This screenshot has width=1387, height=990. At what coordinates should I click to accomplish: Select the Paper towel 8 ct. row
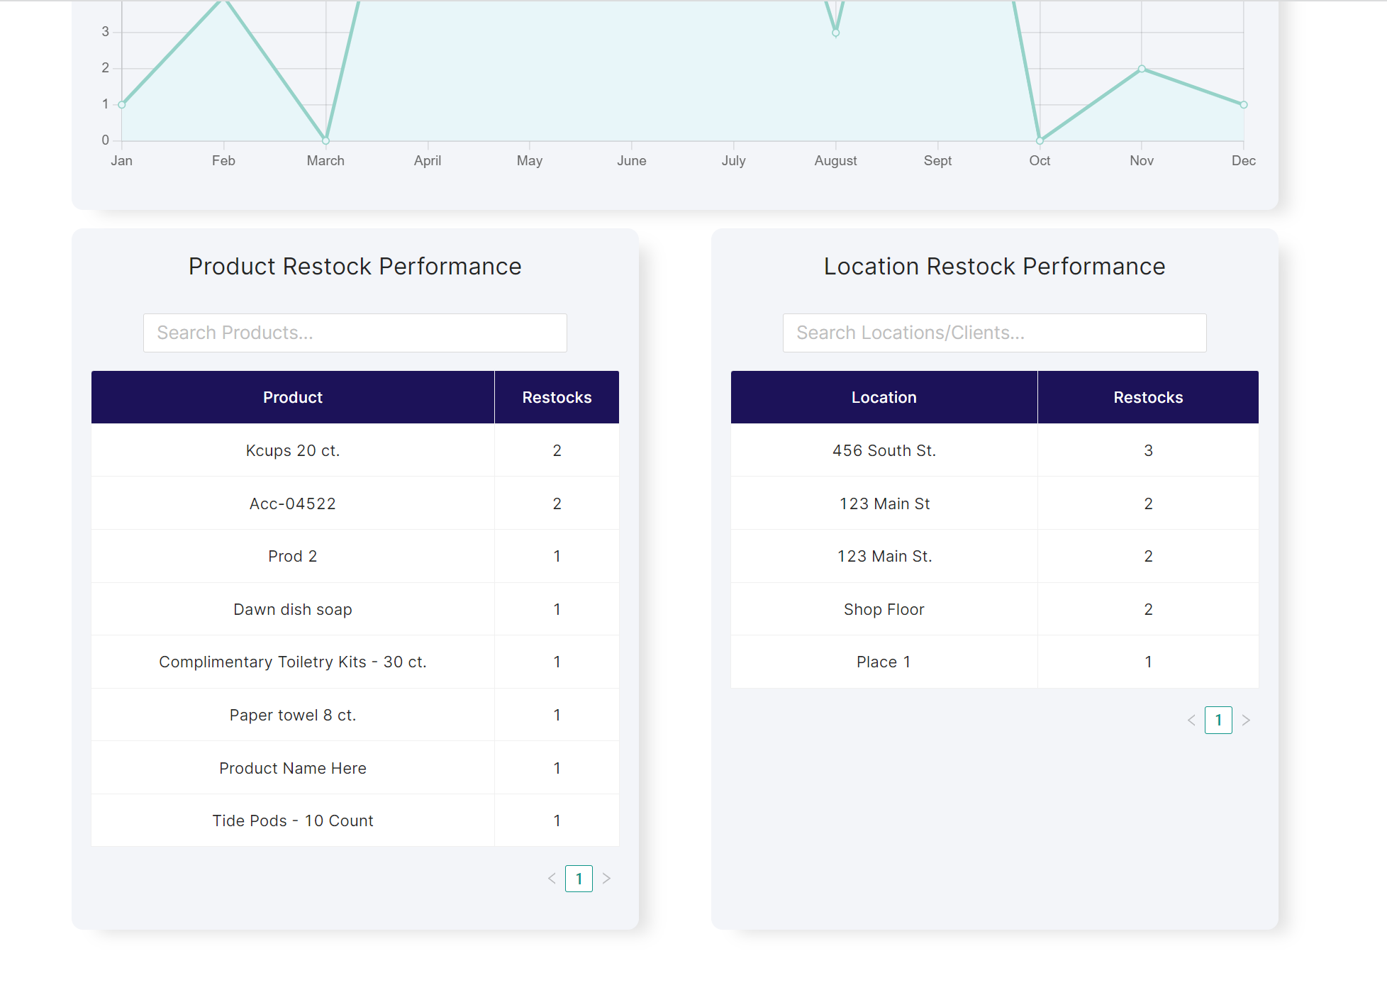tap(355, 715)
